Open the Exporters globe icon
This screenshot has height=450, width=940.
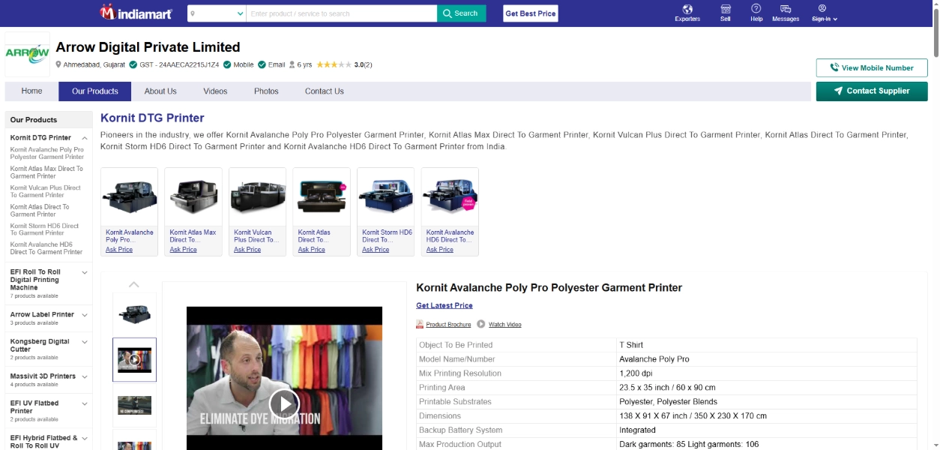[687, 9]
